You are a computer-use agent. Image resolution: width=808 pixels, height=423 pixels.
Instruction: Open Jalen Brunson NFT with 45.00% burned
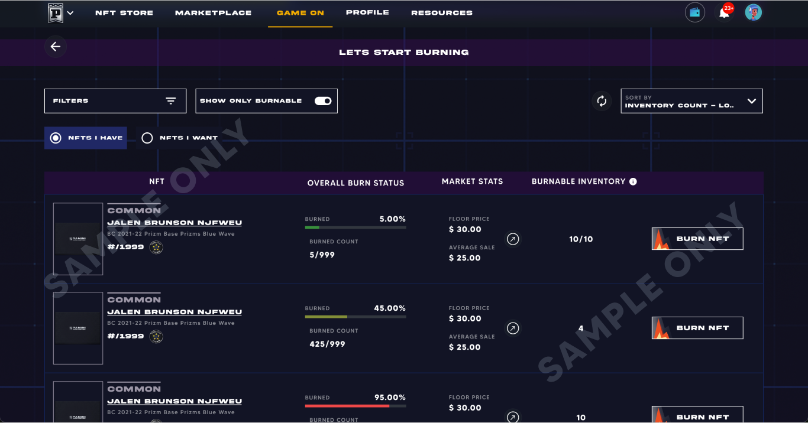[174, 312]
